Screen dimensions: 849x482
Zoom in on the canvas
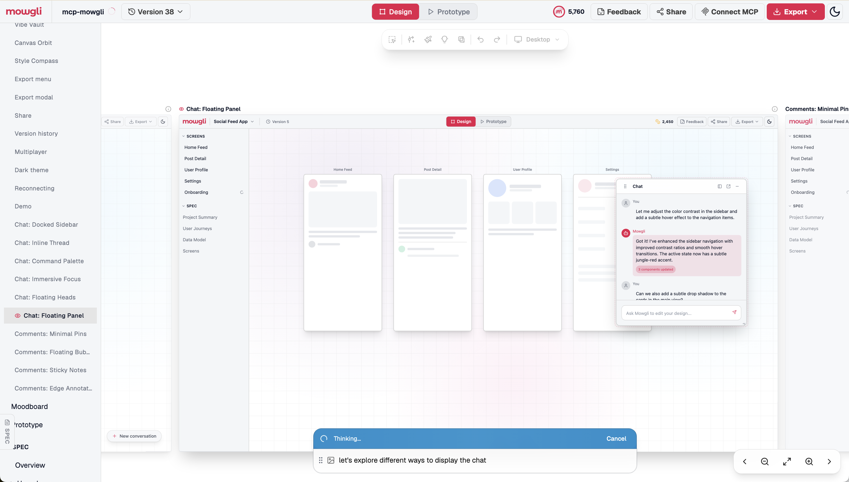(809, 461)
